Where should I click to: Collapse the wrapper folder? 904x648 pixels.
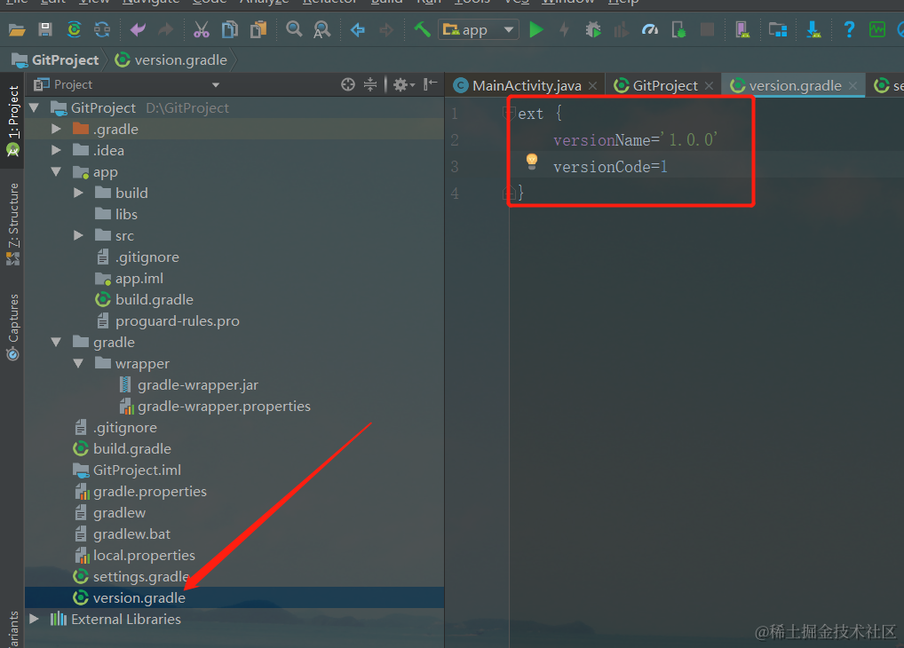coord(78,364)
